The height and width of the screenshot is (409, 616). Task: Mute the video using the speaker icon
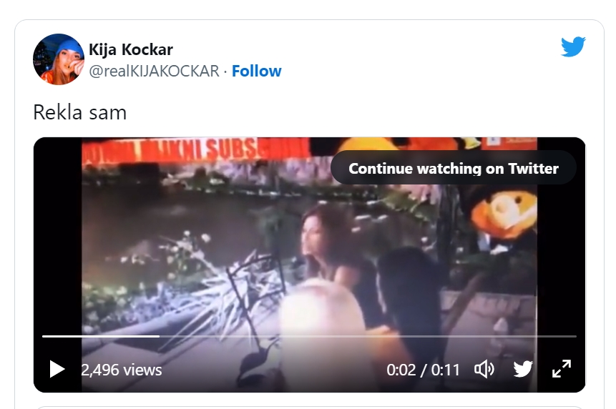[484, 369]
